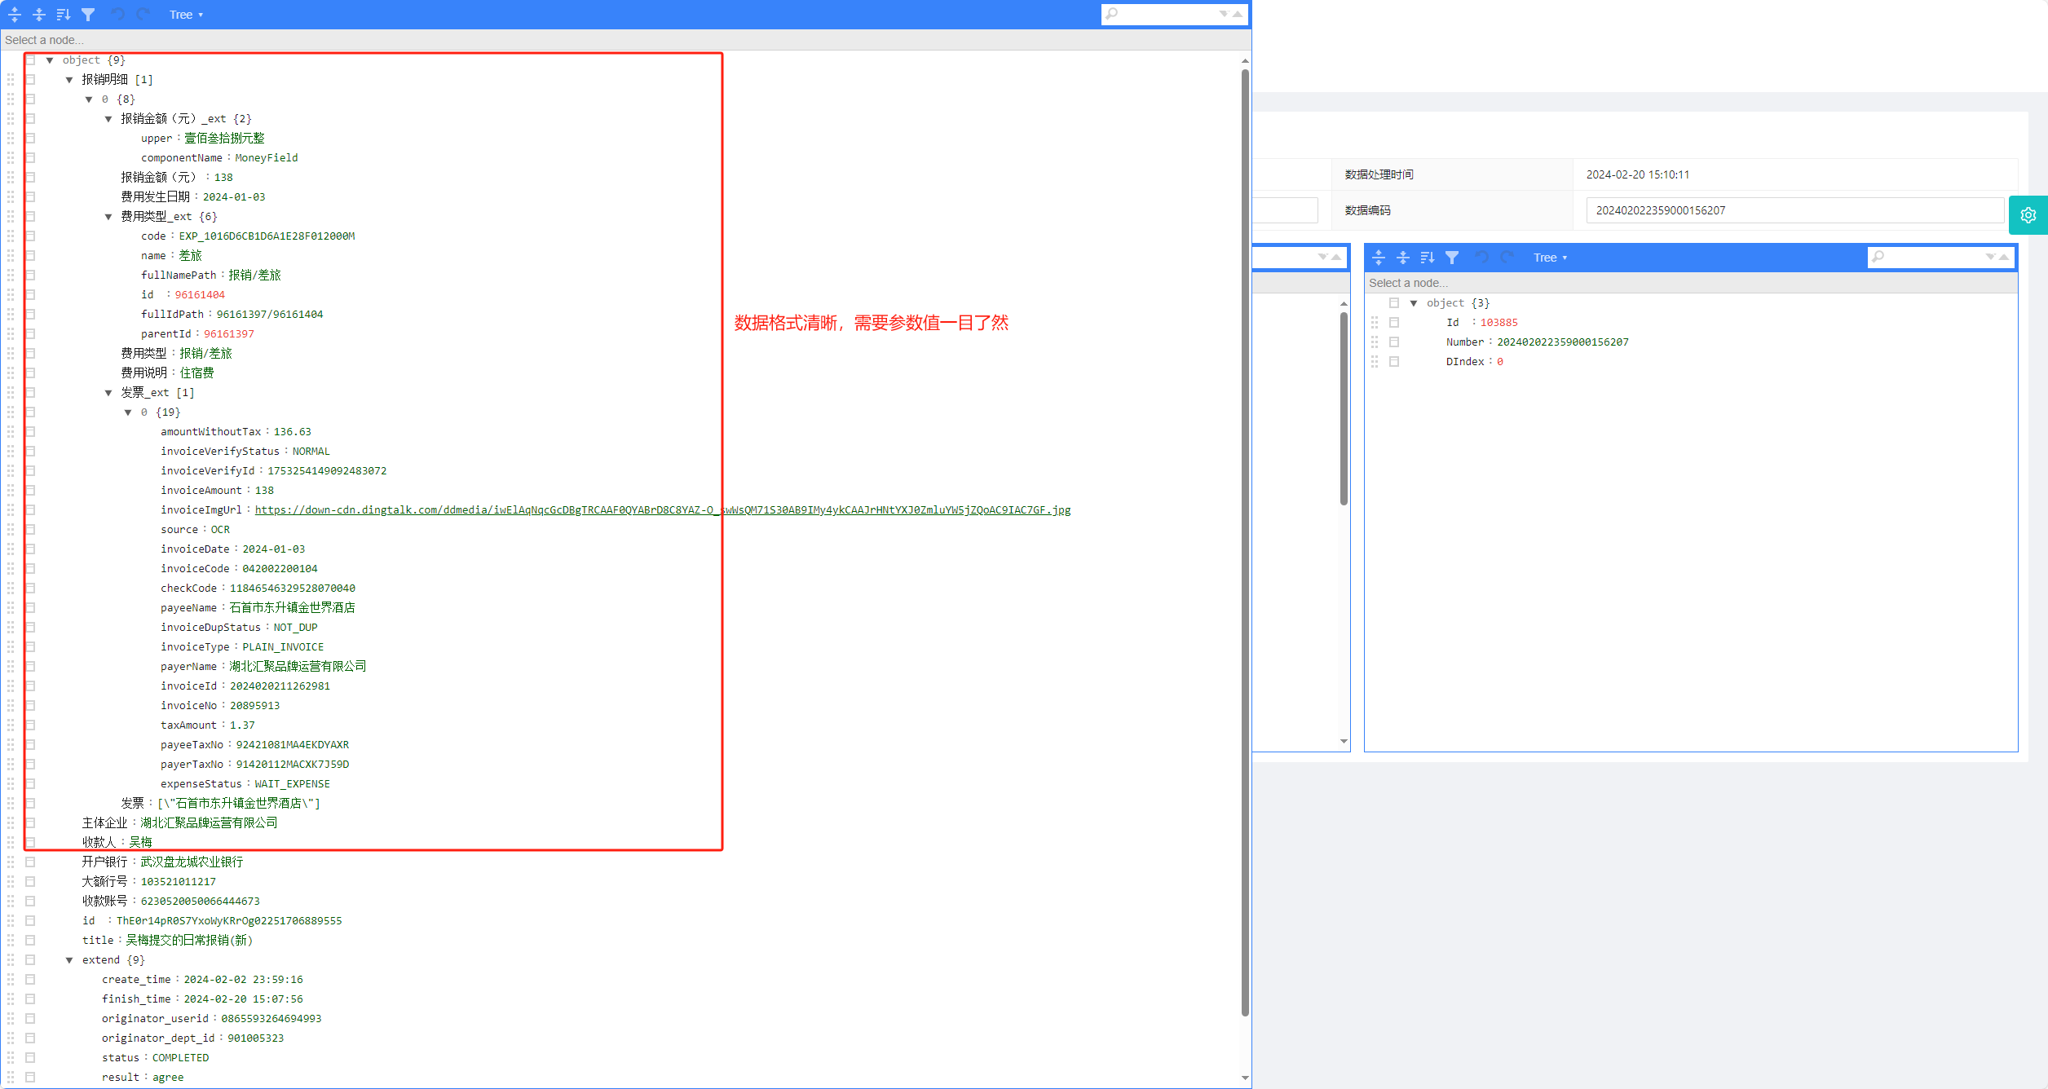Collapse the 报销明细 [1] array node

[x=69, y=80]
